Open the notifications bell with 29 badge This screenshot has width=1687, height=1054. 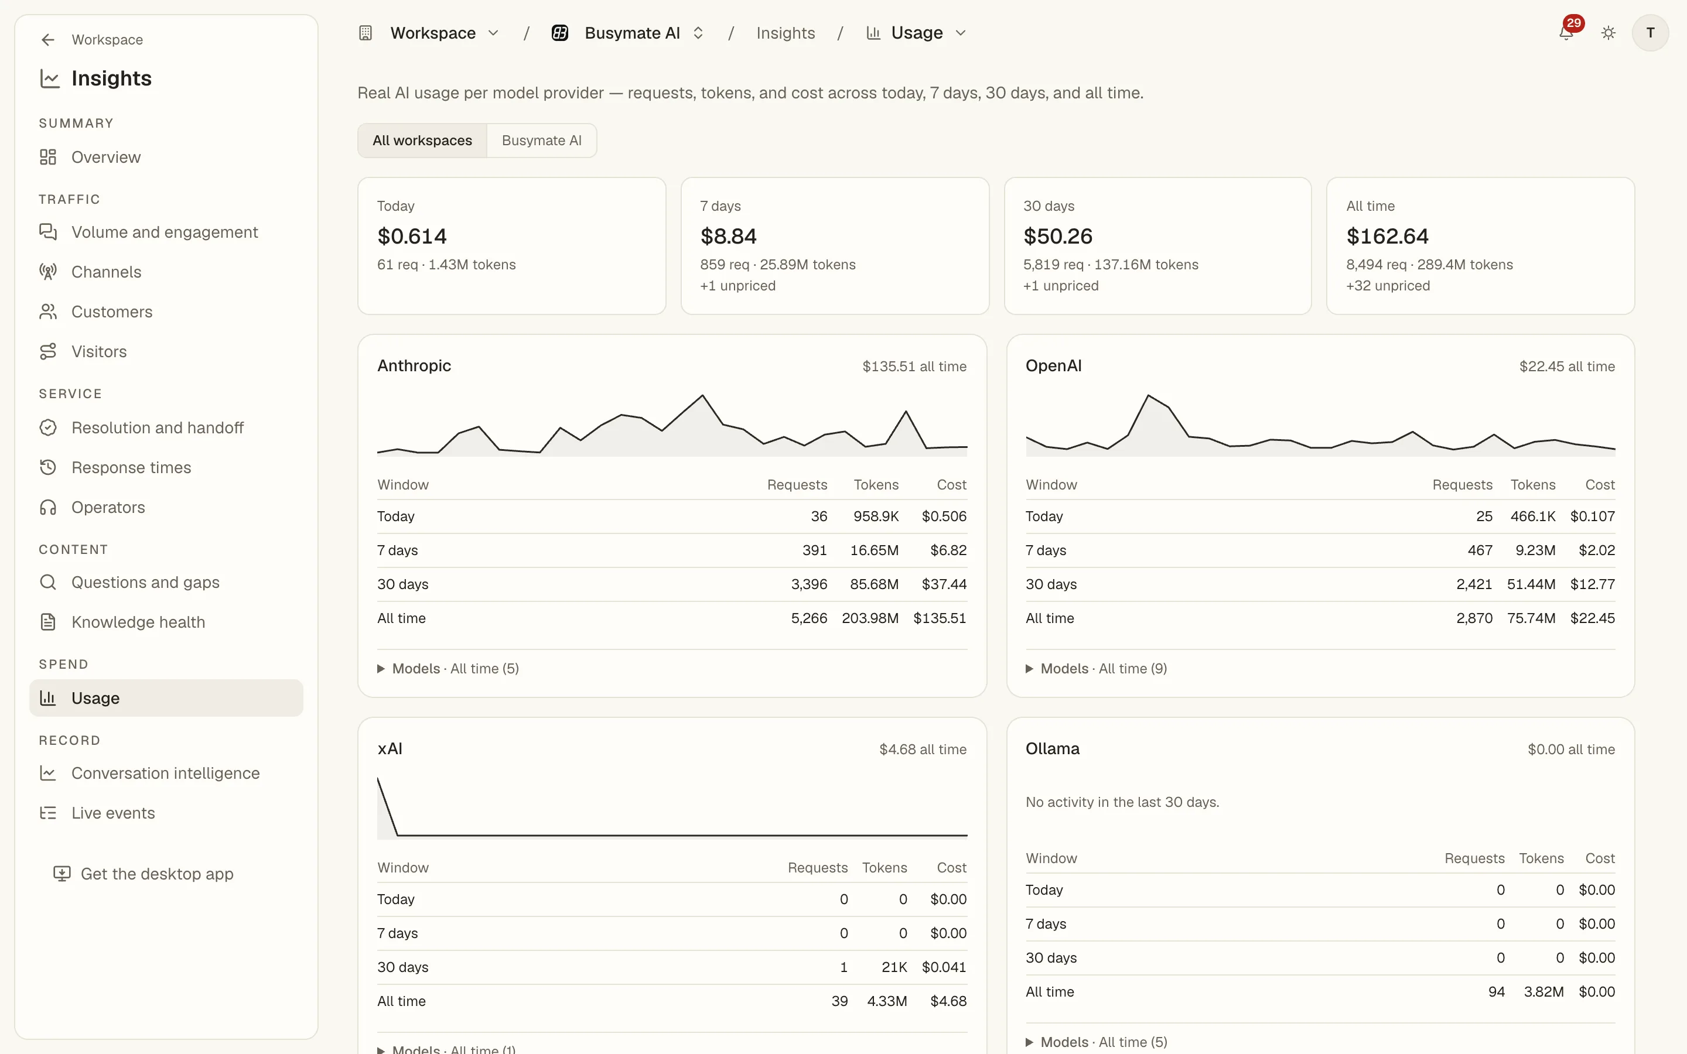pyautogui.click(x=1566, y=33)
